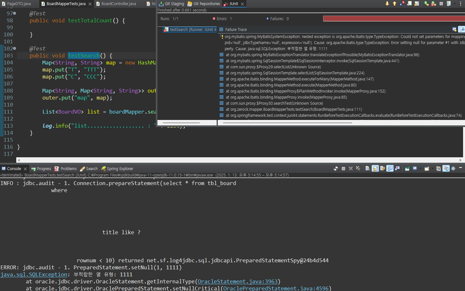Open Display Selected Console dropdown arrow
The image size is (465, 291).
(x=420, y=168)
